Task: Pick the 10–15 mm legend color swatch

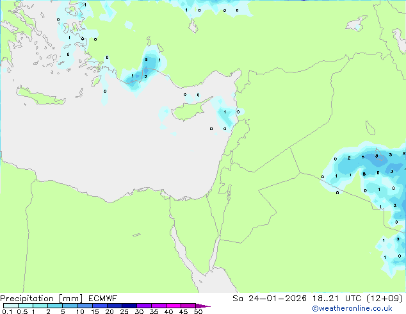Action: [x=85, y=306]
